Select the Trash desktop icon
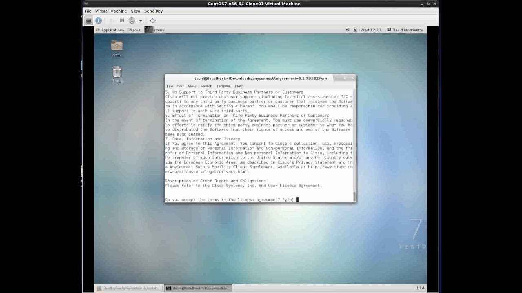The image size is (522, 293). coord(117,74)
